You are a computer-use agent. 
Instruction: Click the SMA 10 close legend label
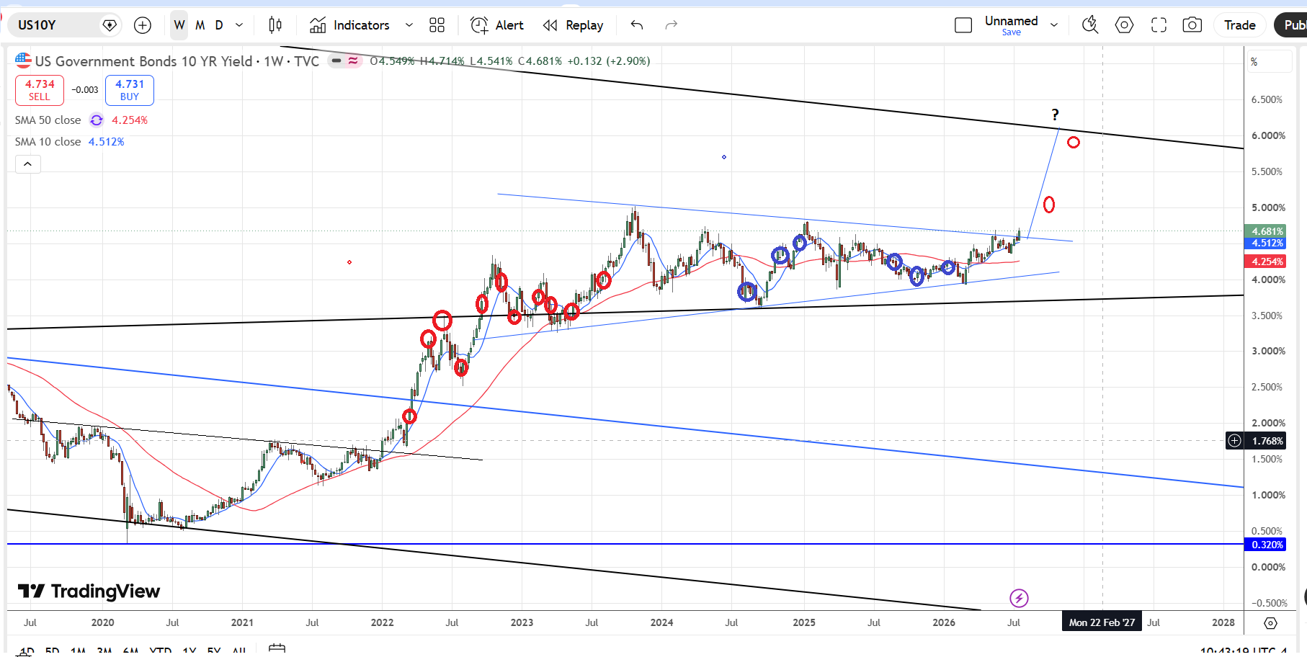[x=48, y=142]
